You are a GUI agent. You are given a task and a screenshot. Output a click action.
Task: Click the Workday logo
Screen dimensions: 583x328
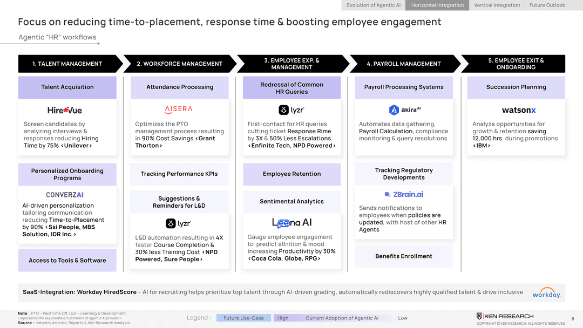(546, 292)
